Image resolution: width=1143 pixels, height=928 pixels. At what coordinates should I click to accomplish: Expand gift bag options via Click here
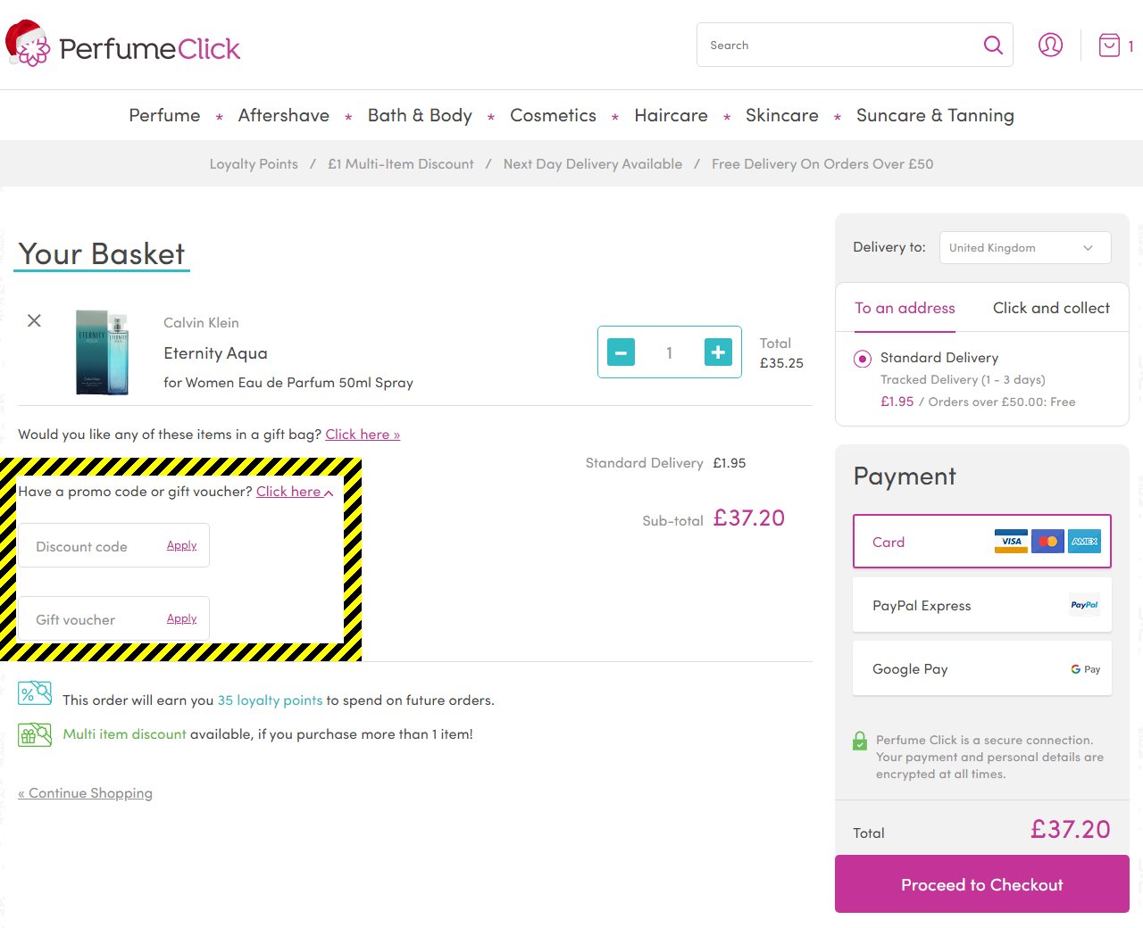click(362, 435)
